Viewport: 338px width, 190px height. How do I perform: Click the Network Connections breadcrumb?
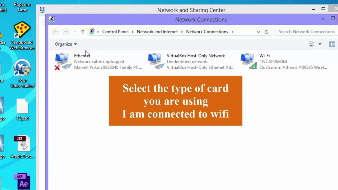(207, 32)
